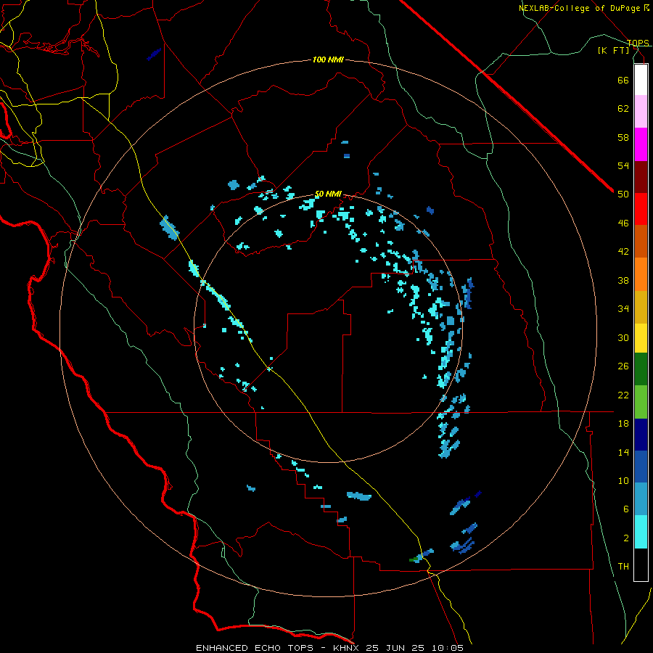Click the [K FT] units label
The height and width of the screenshot is (653, 653).
[614, 50]
